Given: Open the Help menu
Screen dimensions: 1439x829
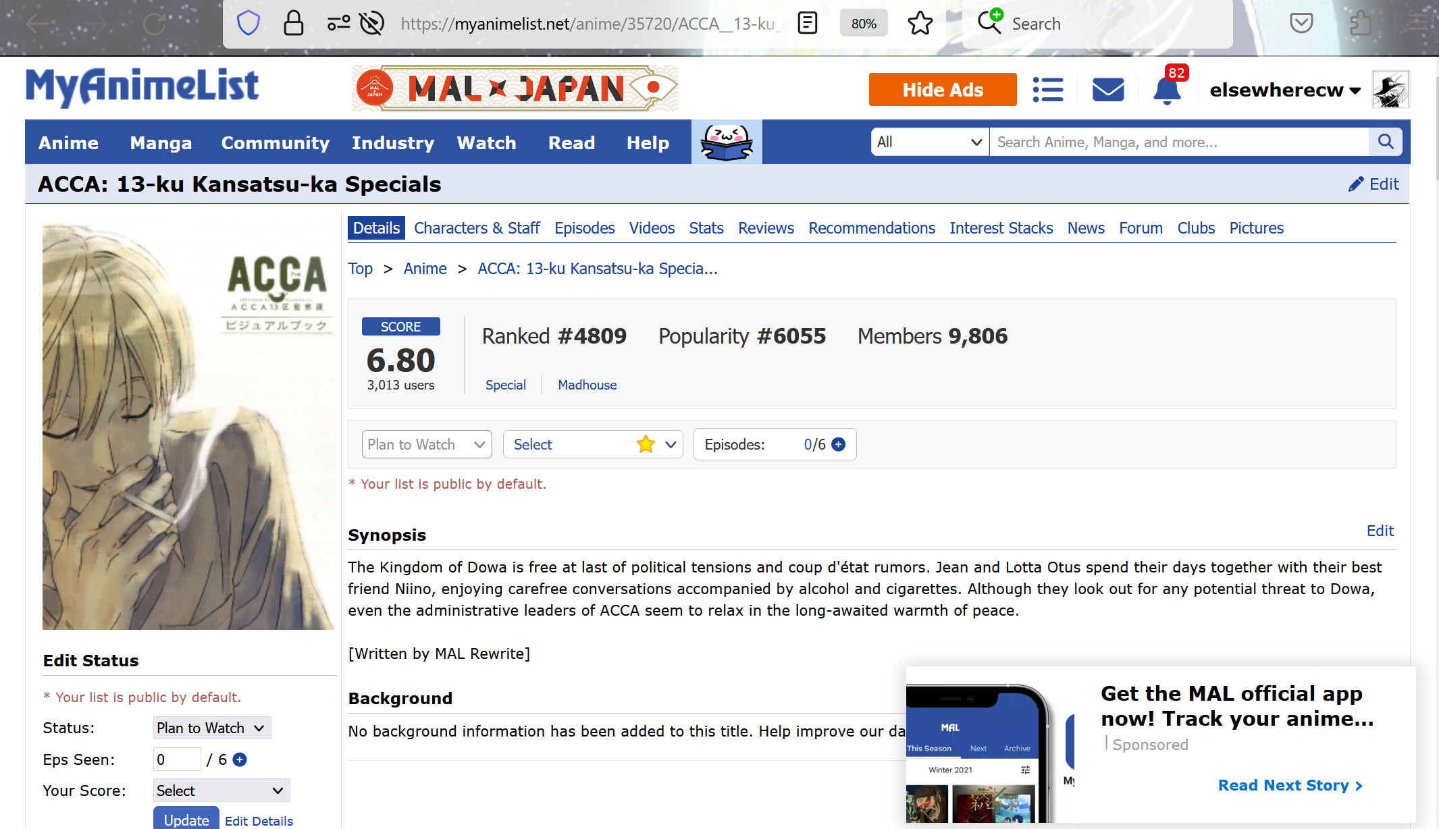Looking at the screenshot, I should 648,142.
